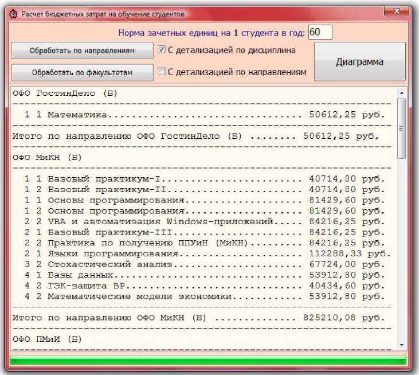The width and height of the screenshot is (419, 375).
Task: Click the 'Норма зачетных единиц' label
Action: [x=212, y=33]
